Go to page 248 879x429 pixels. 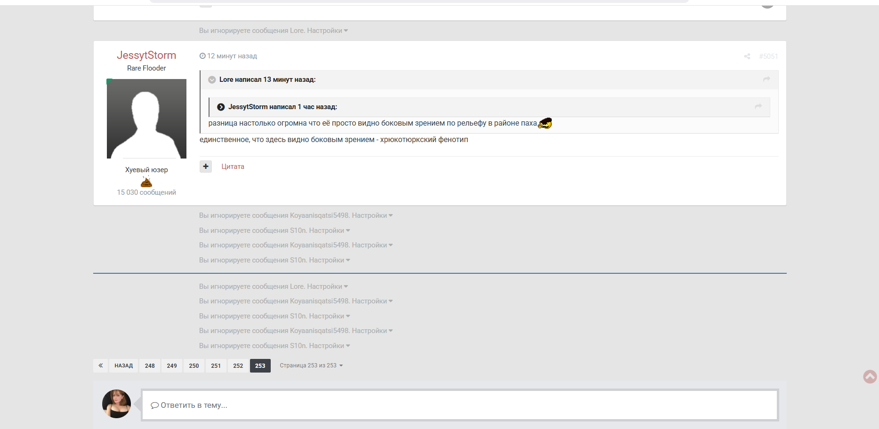coord(150,365)
